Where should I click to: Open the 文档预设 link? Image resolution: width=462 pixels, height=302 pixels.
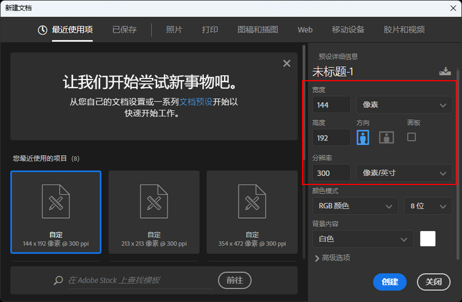[196, 102]
